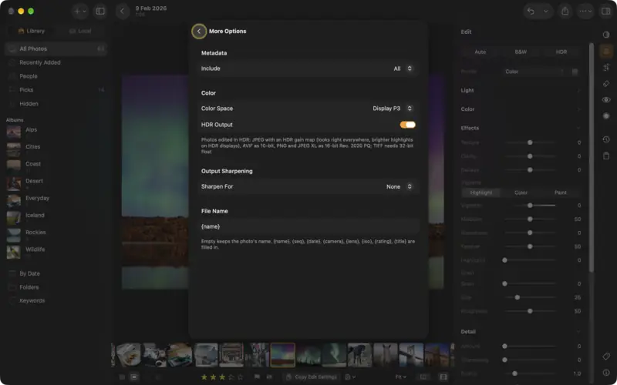The height and width of the screenshot is (385, 617).
Task: Collapse the Effects section
Action: [521, 128]
